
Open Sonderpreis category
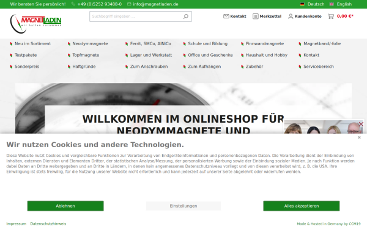[x=27, y=67]
